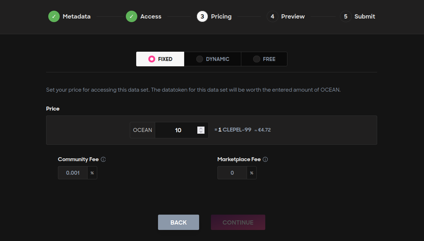The height and width of the screenshot is (241, 424).
Task: Select the Dynamic pricing option
Action: click(213, 59)
